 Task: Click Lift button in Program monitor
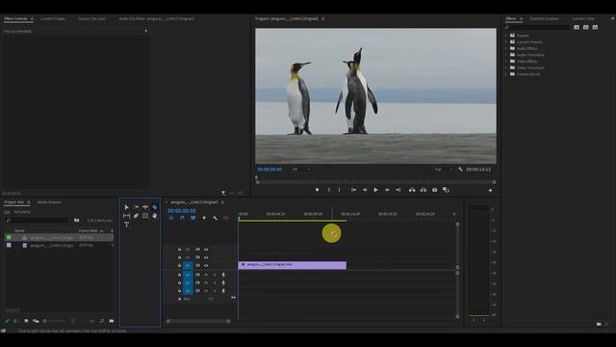click(x=412, y=190)
